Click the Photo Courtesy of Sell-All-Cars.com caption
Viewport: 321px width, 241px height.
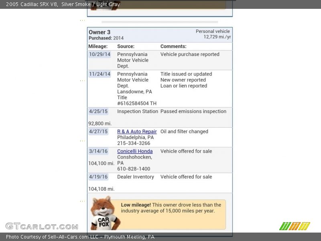click(80, 237)
